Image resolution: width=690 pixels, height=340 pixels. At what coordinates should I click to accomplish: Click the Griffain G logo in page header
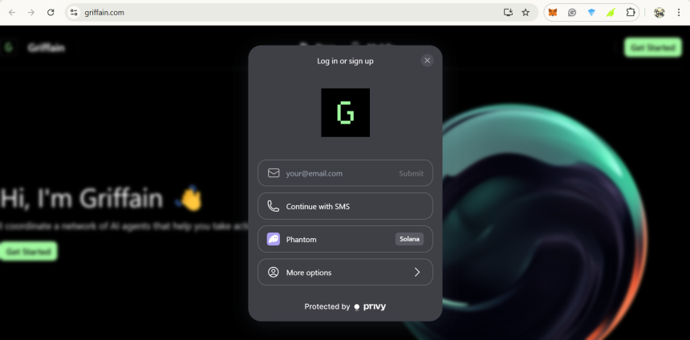coord(8,47)
